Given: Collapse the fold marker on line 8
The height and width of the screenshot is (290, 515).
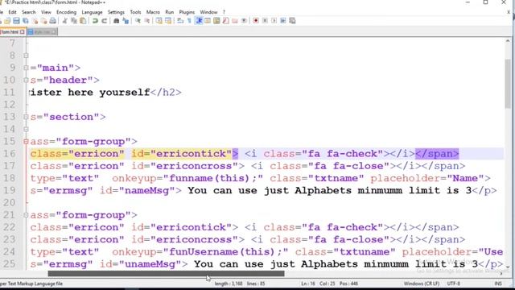Looking at the screenshot, I should pyautogui.click(x=26, y=56).
